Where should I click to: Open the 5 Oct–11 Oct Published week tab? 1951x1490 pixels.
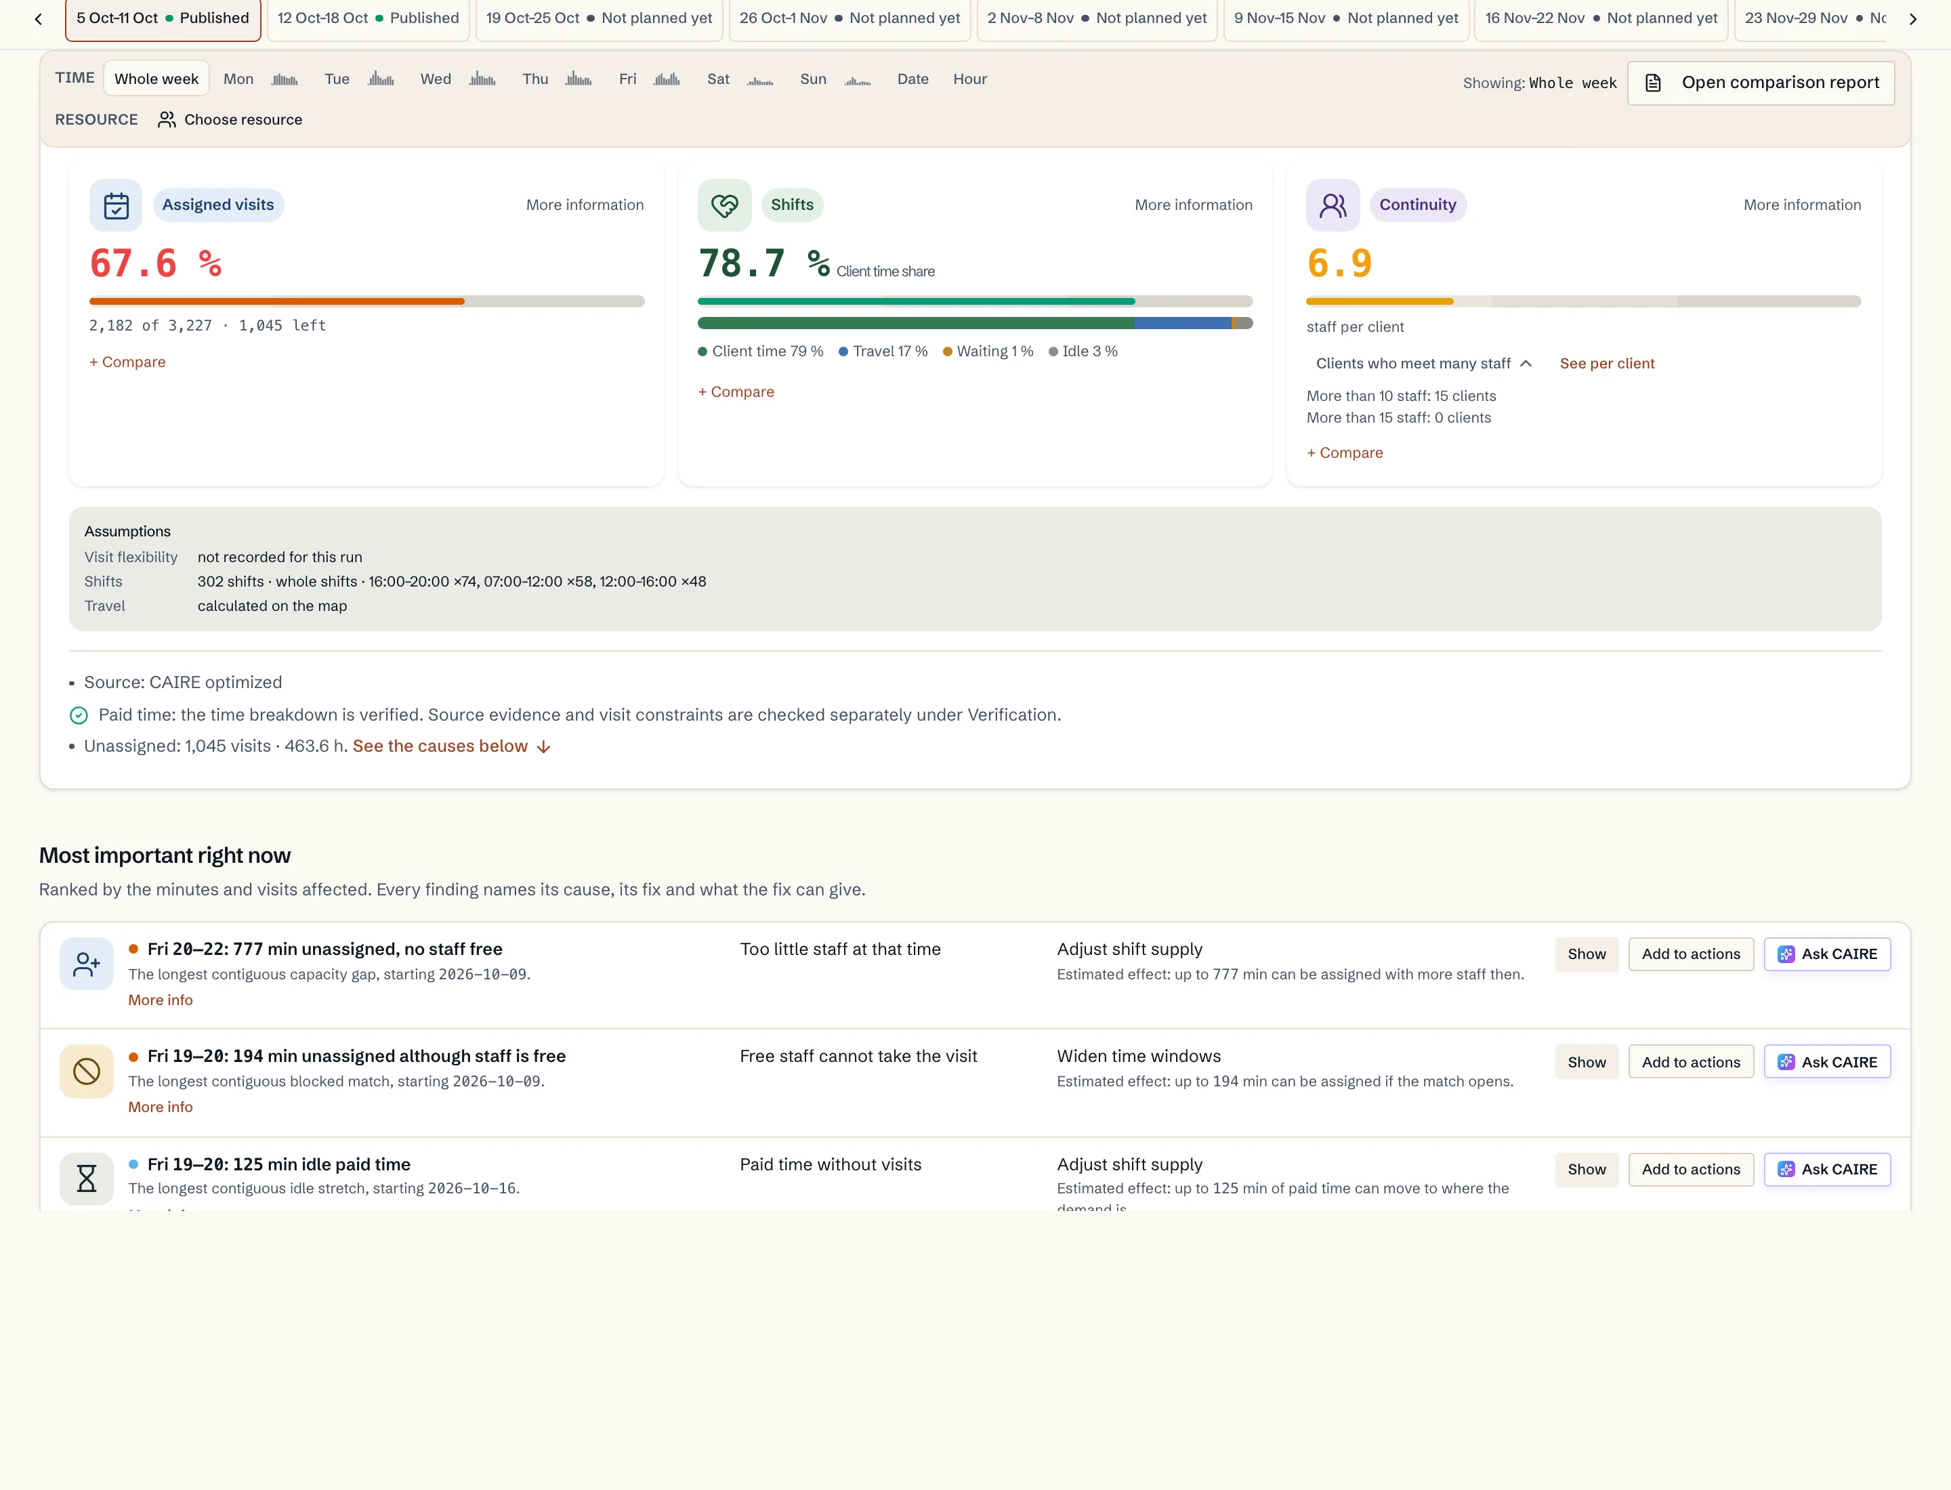(163, 19)
